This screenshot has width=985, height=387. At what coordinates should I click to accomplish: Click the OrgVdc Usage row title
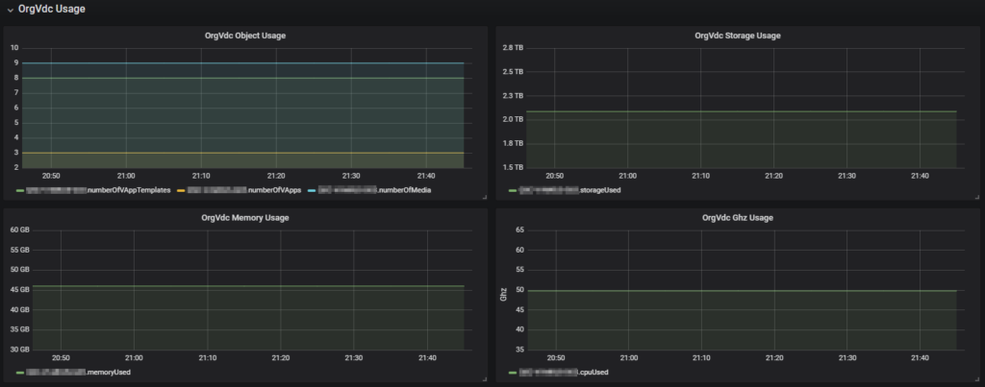(51, 9)
